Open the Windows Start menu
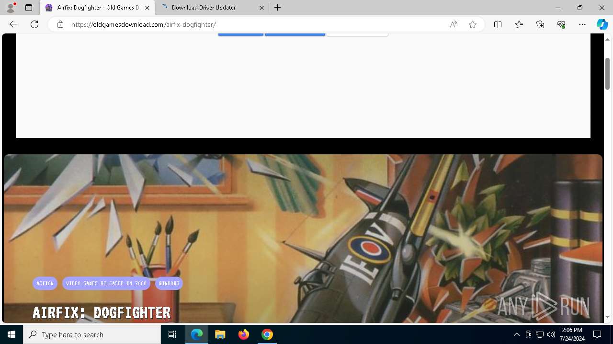 pyautogui.click(x=11, y=334)
